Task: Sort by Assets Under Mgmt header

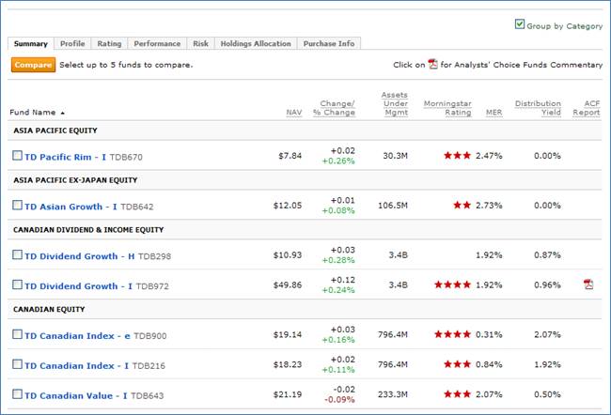Action: coord(395,103)
